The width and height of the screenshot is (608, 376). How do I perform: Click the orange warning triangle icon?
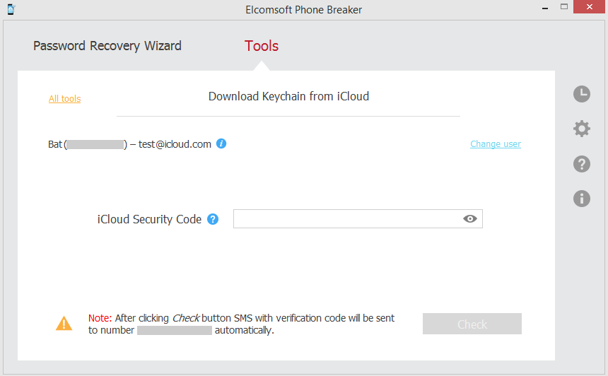(x=64, y=324)
